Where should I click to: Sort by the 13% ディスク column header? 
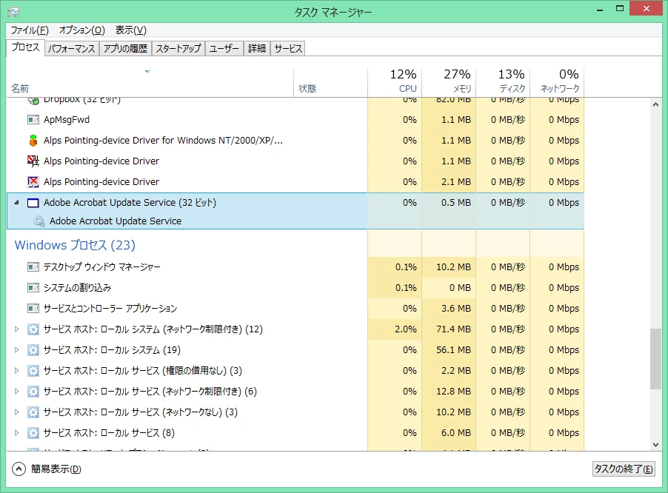[x=503, y=82]
